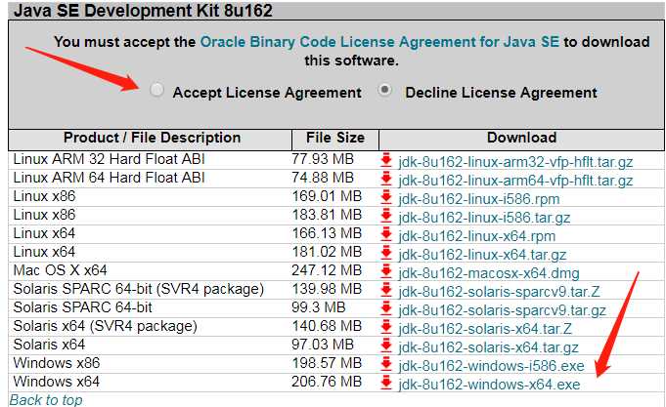Click the Windows x64 description
The image size is (666, 407).
click(57, 382)
